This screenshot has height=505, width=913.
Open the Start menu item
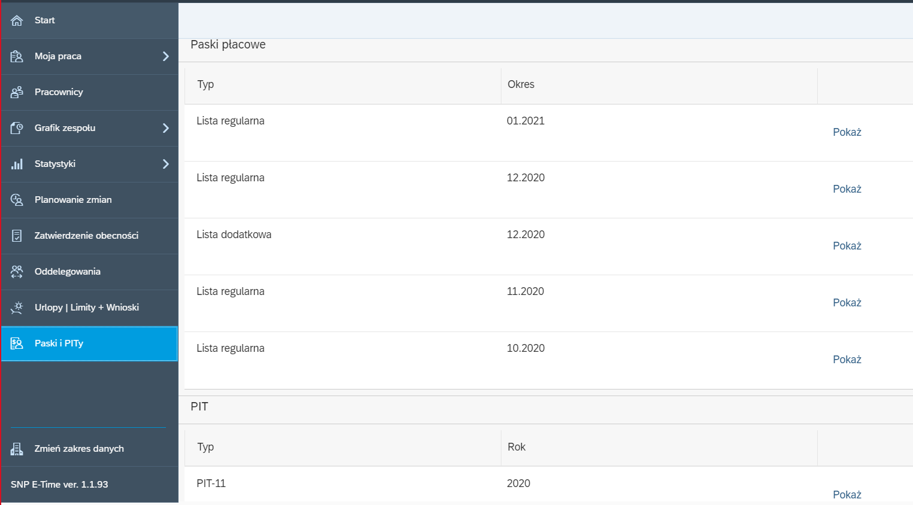(90, 20)
